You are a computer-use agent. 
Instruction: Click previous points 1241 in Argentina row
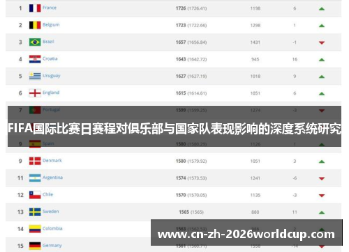click(255, 178)
